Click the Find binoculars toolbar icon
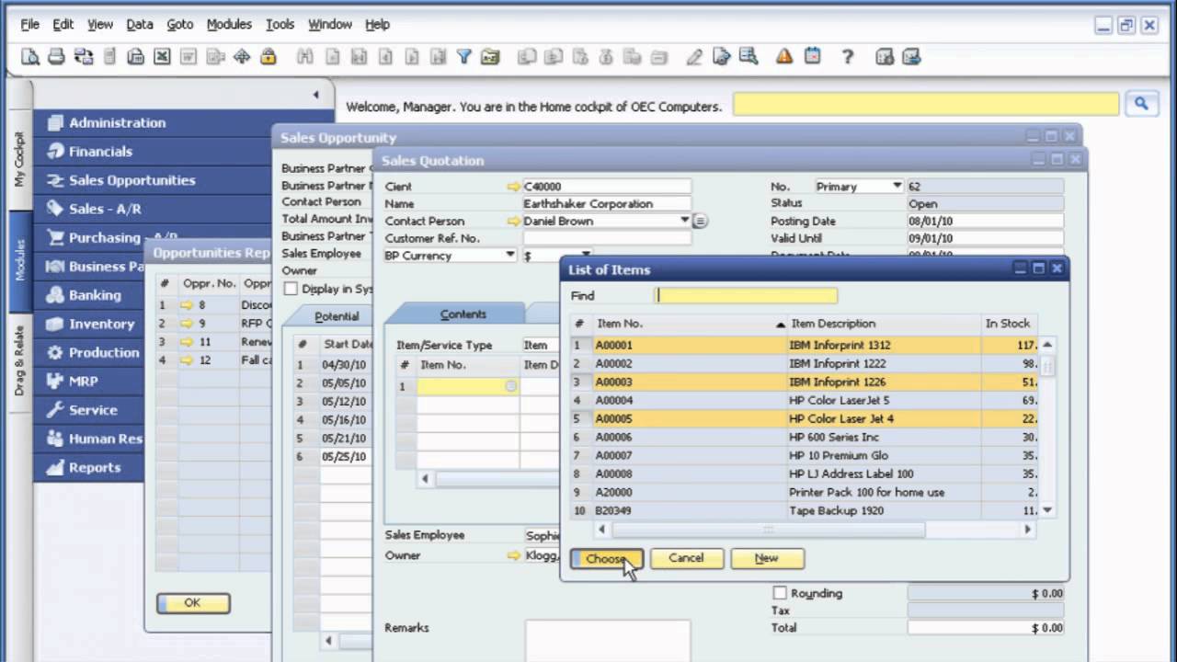1177x662 pixels. point(305,57)
